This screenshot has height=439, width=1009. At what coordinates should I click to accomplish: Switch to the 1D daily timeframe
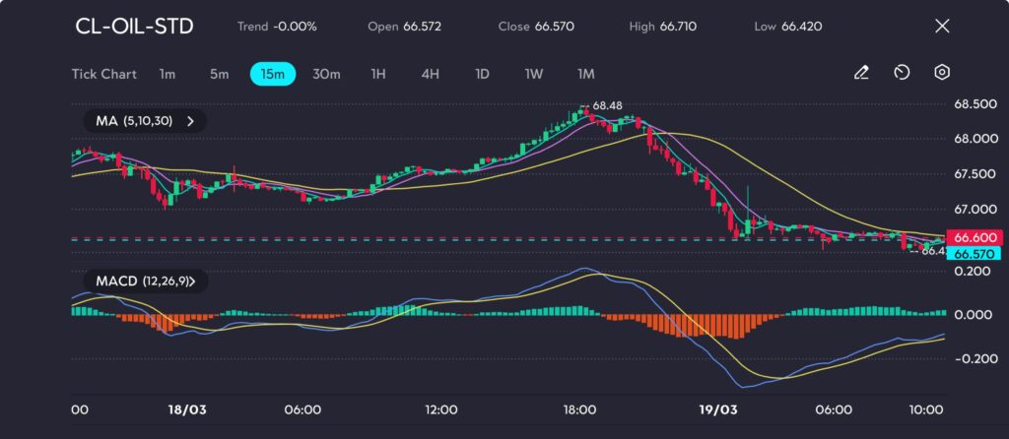coord(482,74)
